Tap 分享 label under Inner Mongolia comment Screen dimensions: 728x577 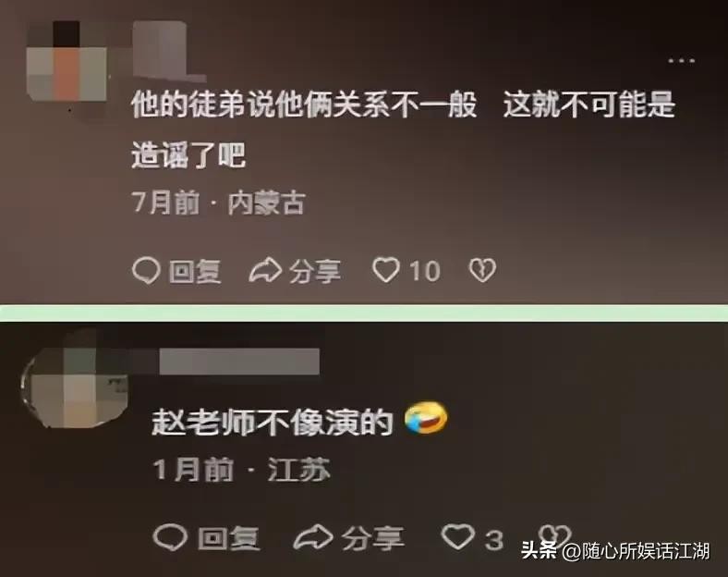click(x=315, y=272)
